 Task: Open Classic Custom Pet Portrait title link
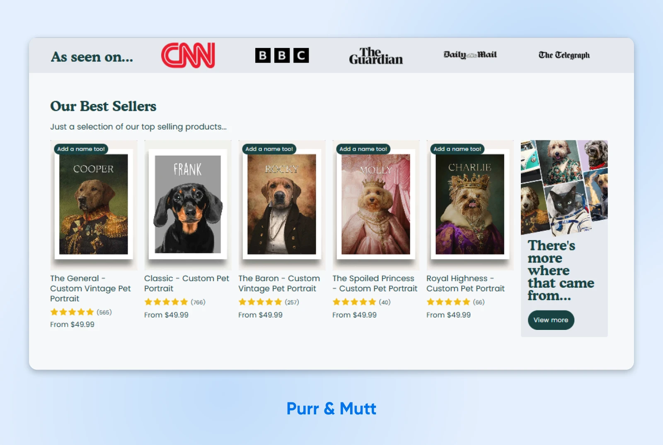(x=186, y=284)
